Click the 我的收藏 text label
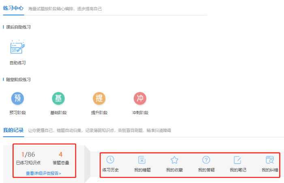 click(175, 170)
